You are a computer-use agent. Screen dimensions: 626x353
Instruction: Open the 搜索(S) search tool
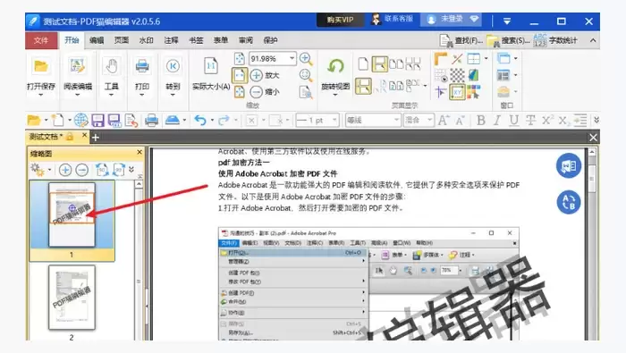[x=508, y=41]
